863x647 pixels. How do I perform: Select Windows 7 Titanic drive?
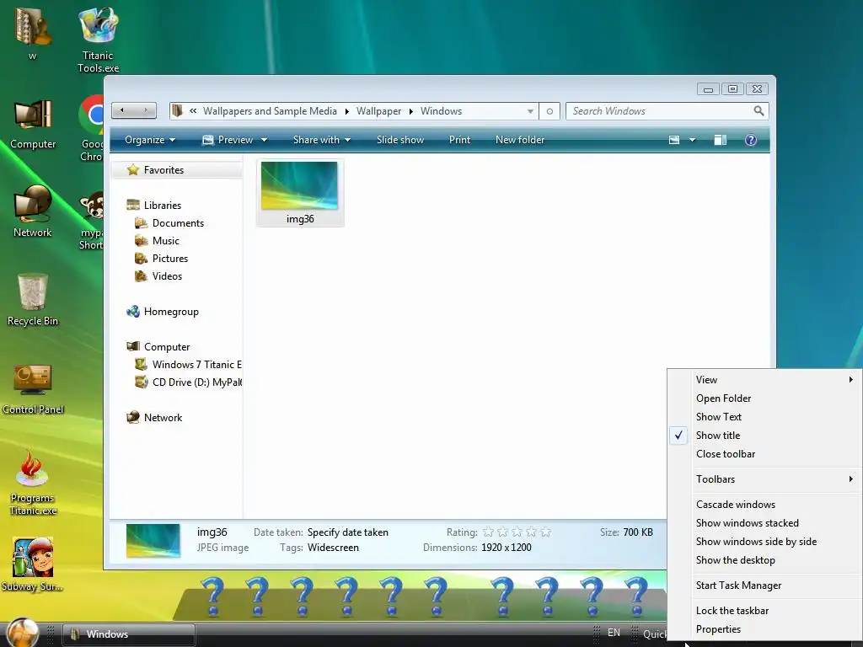[188, 365]
